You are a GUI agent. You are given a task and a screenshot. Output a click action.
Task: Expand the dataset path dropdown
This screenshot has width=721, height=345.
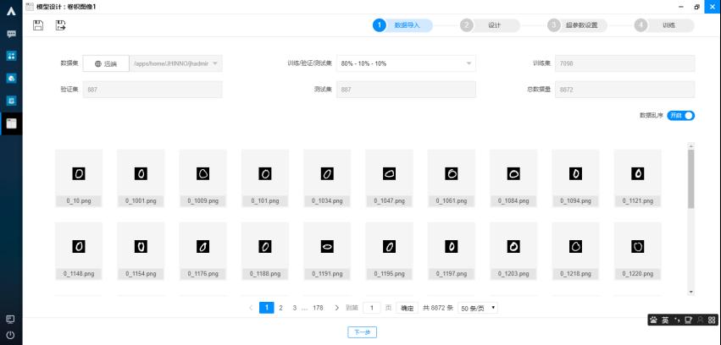(176, 63)
